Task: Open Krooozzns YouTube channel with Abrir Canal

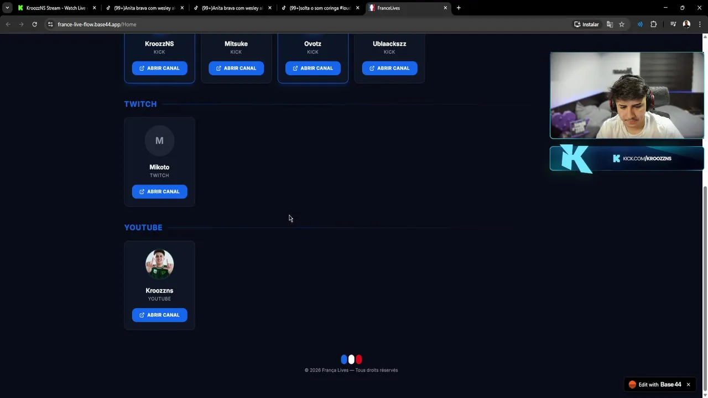Action: pyautogui.click(x=159, y=315)
